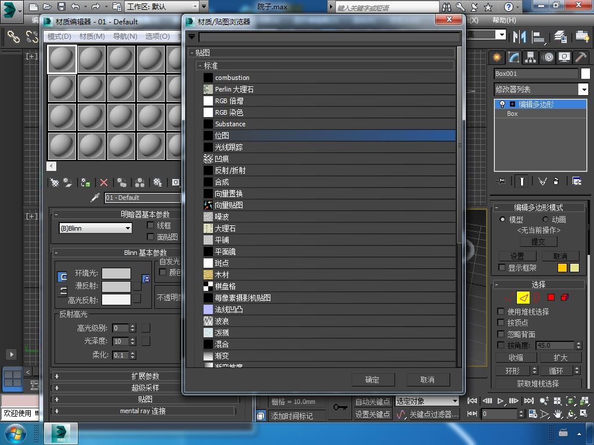Click the 收缩 selection button

tap(516, 358)
